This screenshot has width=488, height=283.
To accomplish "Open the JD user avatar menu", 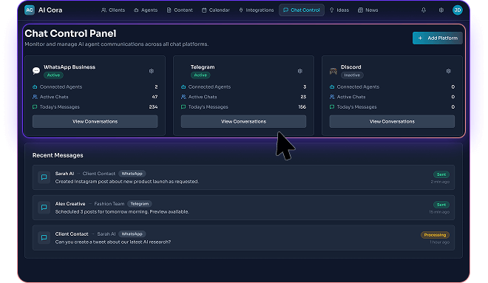I will point(457,10).
